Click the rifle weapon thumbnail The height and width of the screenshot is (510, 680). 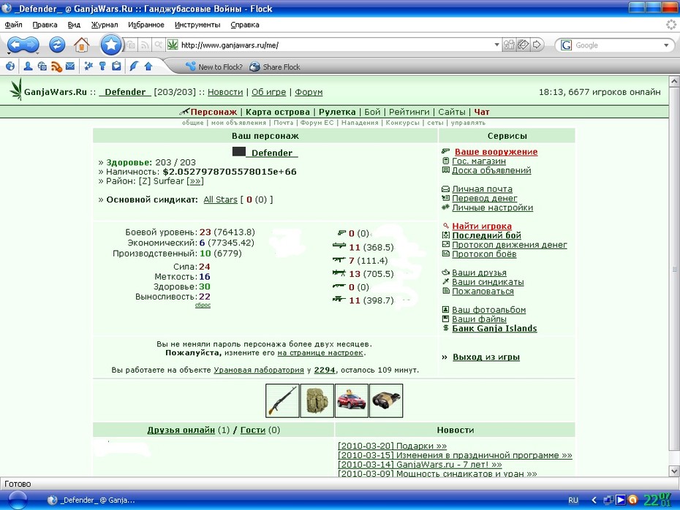(x=282, y=400)
